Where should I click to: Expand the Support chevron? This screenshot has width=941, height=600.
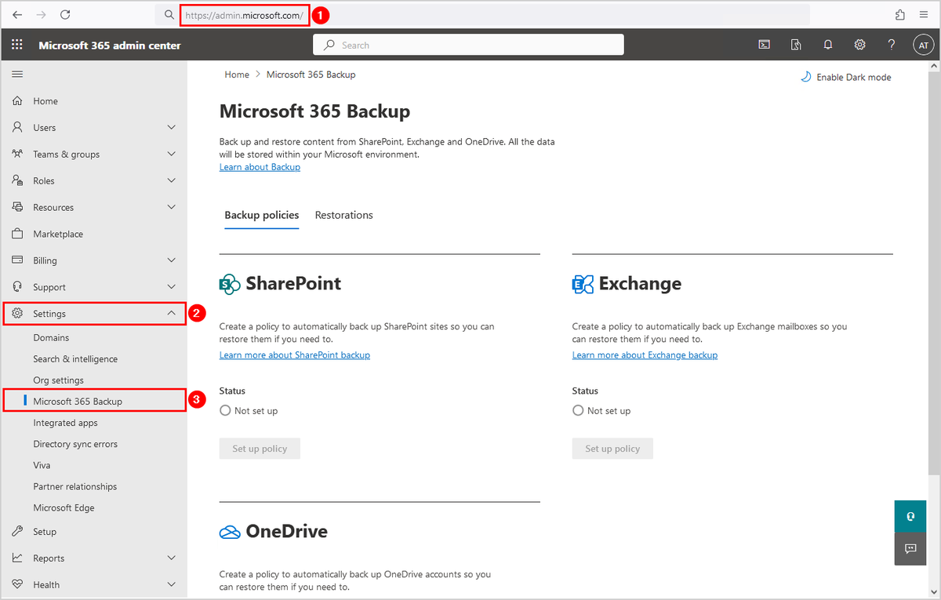coord(172,287)
